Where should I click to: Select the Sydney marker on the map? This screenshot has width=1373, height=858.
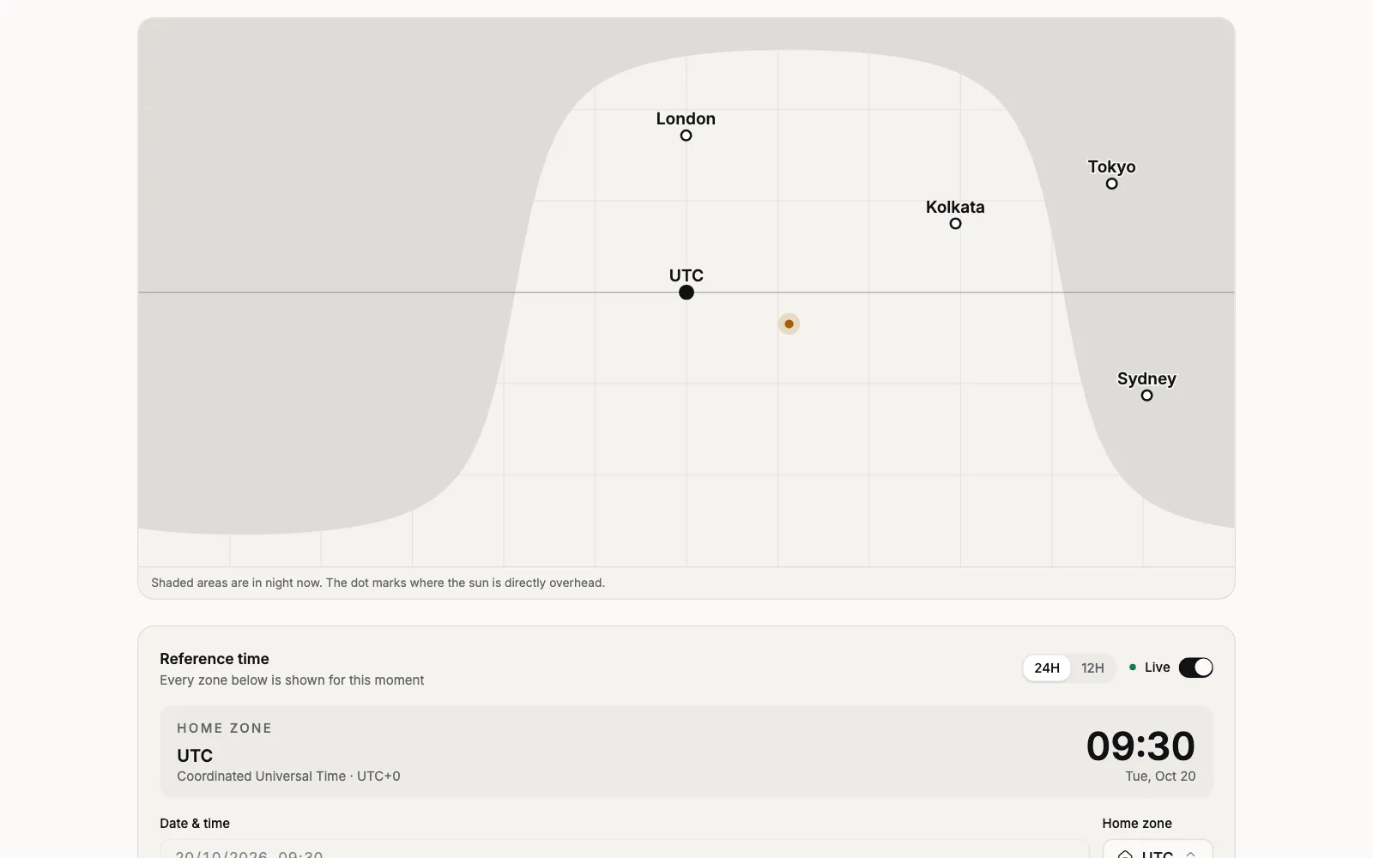coord(1146,396)
